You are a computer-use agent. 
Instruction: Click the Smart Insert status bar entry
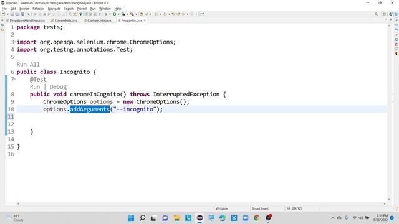pos(260,208)
